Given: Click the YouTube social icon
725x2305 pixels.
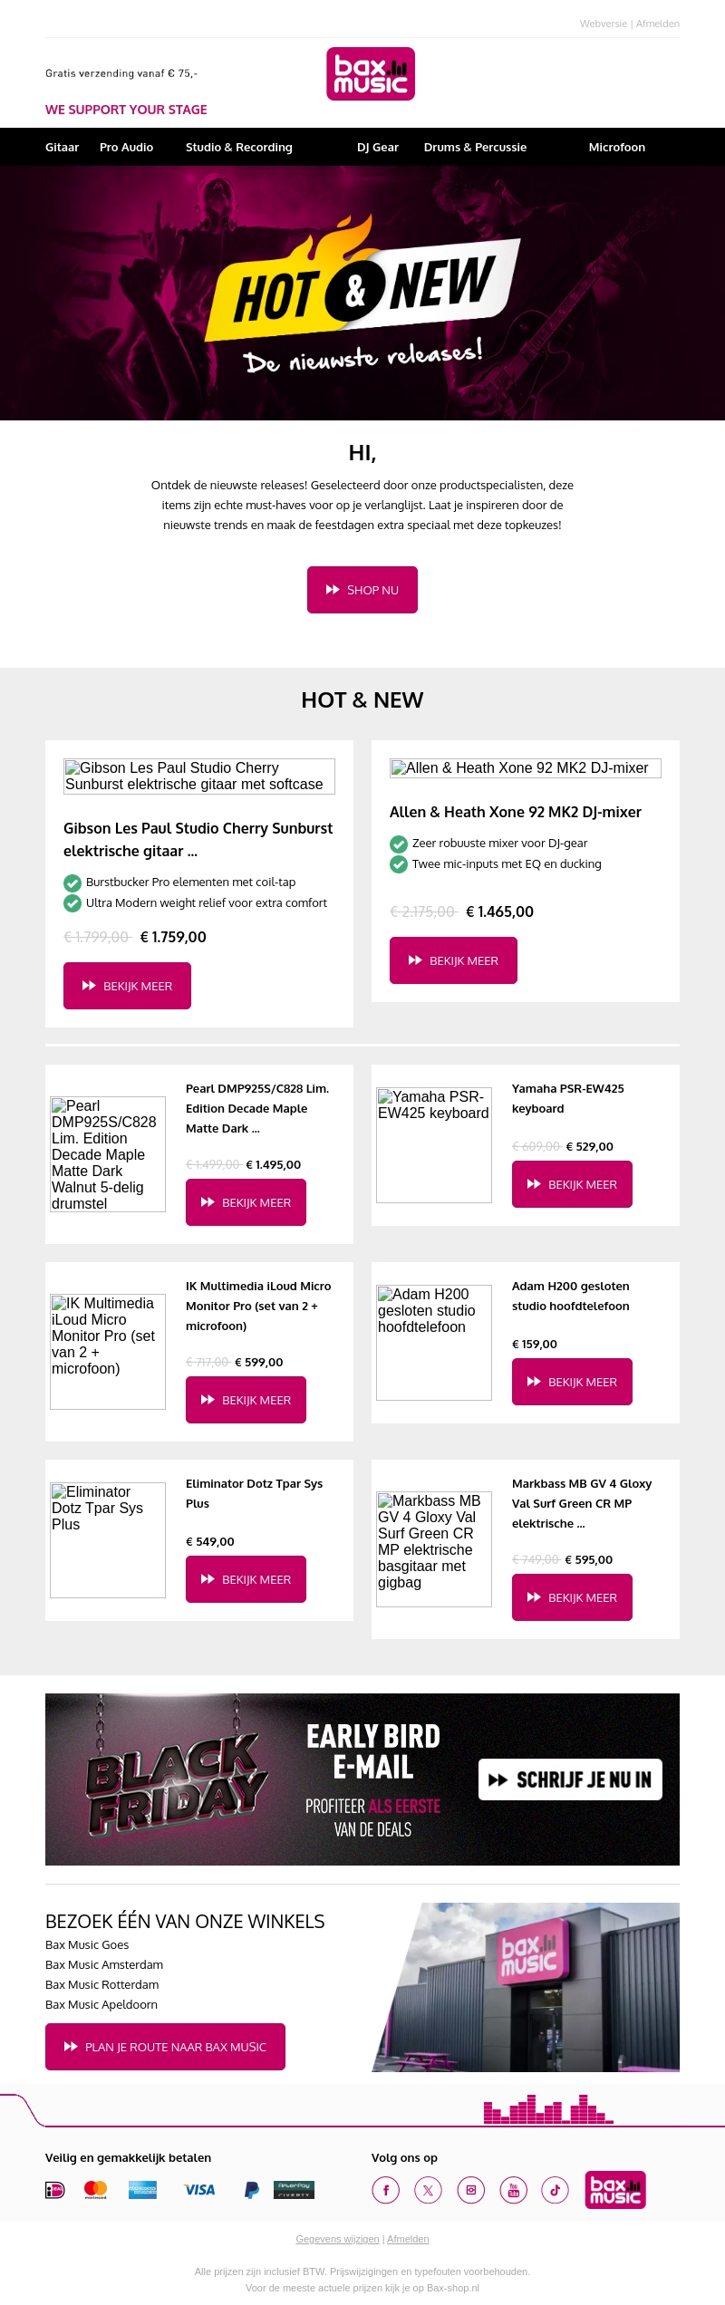Looking at the screenshot, I should point(513,2190).
